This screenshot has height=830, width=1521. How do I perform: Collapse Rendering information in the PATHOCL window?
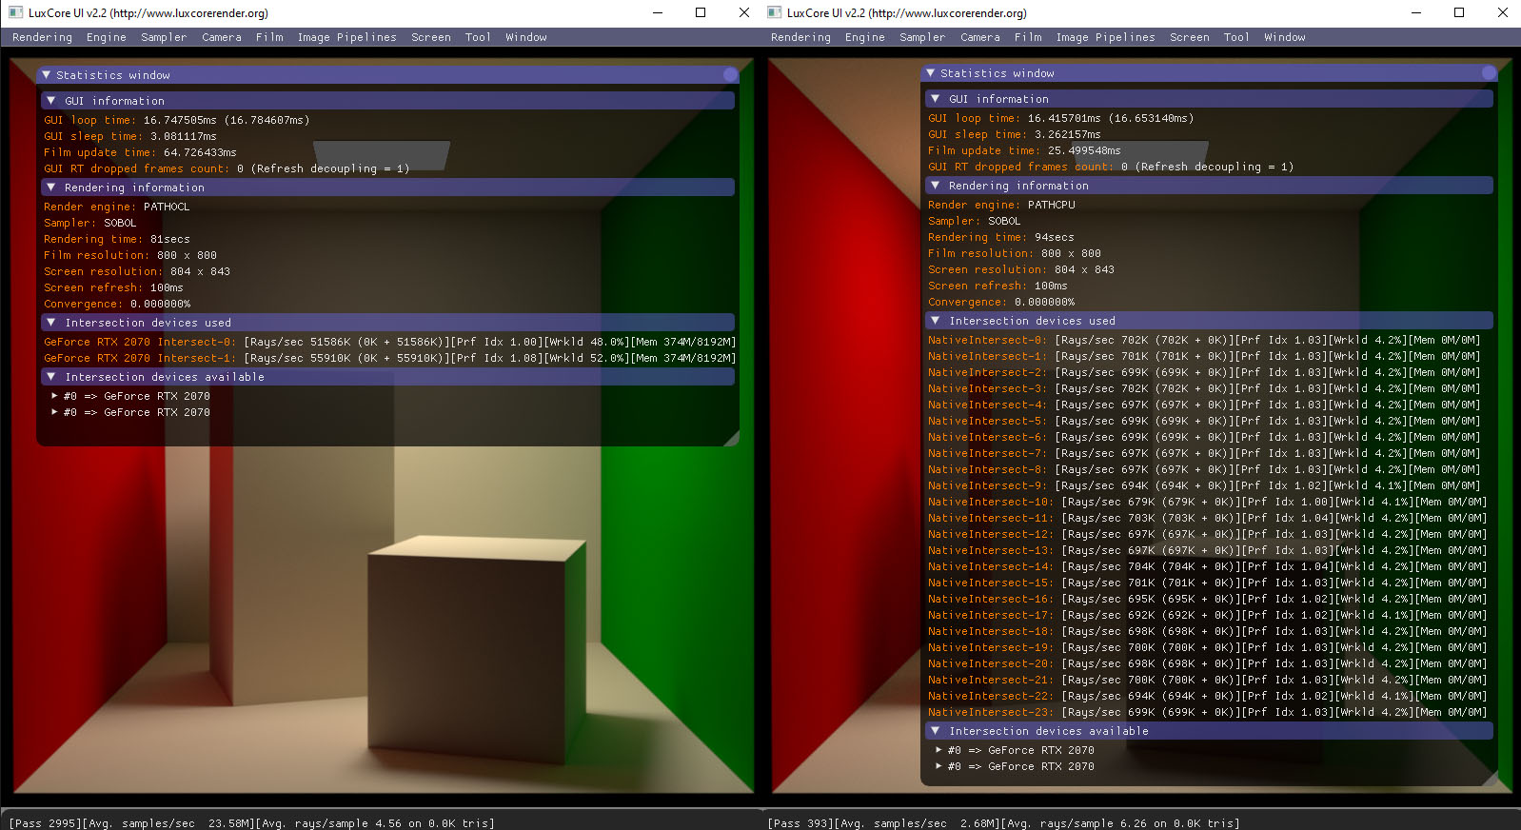coord(51,188)
